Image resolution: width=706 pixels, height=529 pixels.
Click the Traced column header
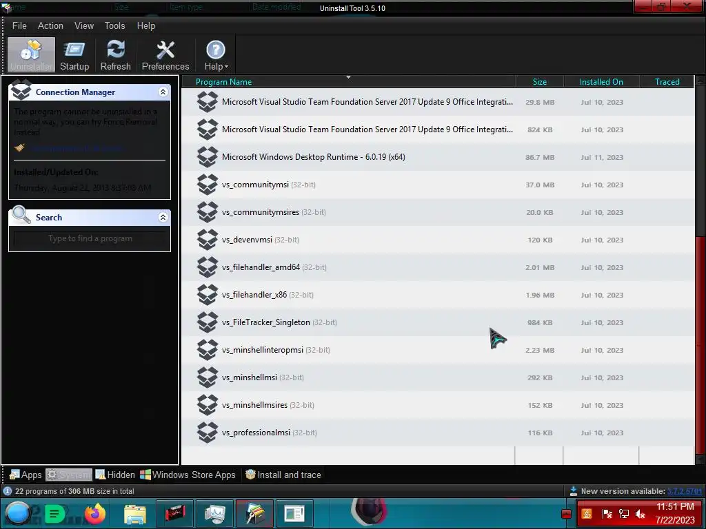click(667, 82)
